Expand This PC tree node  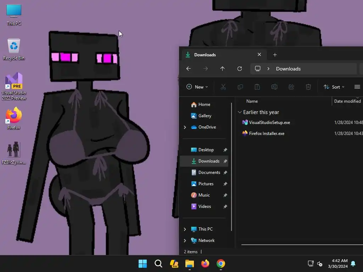[185, 229]
